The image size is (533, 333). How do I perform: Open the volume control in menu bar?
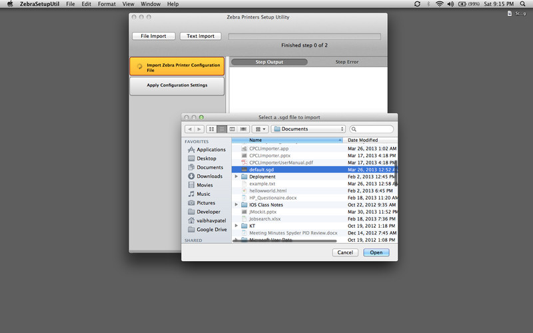point(450,4)
